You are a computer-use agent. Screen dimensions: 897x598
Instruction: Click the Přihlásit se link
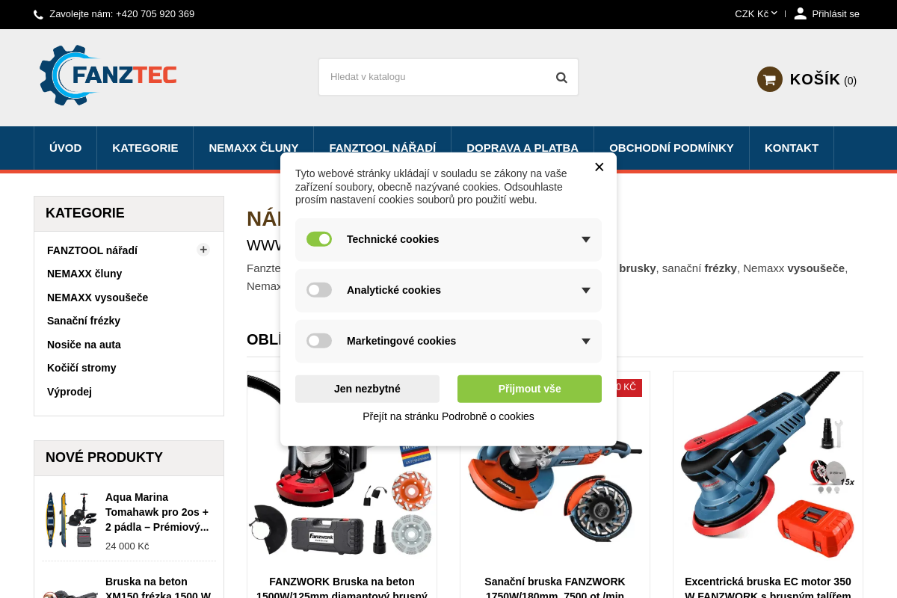pyautogui.click(x=836, y=14)
